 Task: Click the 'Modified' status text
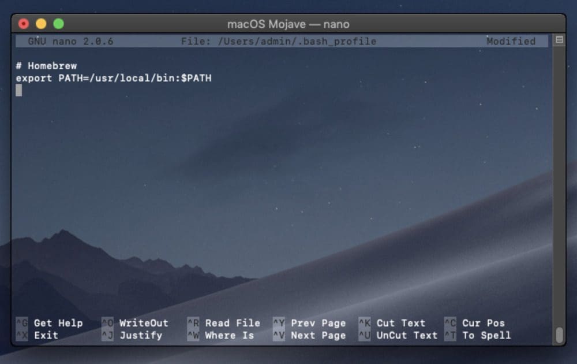(511, 41)
